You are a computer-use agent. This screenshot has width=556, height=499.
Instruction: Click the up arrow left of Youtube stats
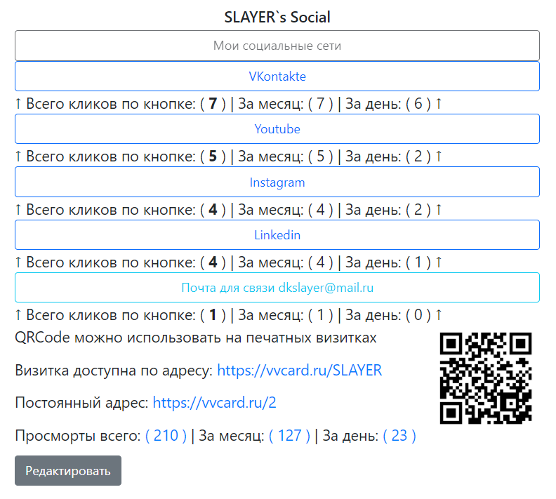coord(18,157)
